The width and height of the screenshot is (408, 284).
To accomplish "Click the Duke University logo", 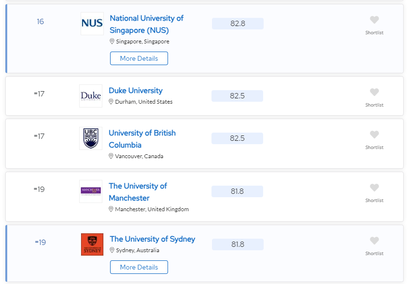I will click(x=91, y=96).
